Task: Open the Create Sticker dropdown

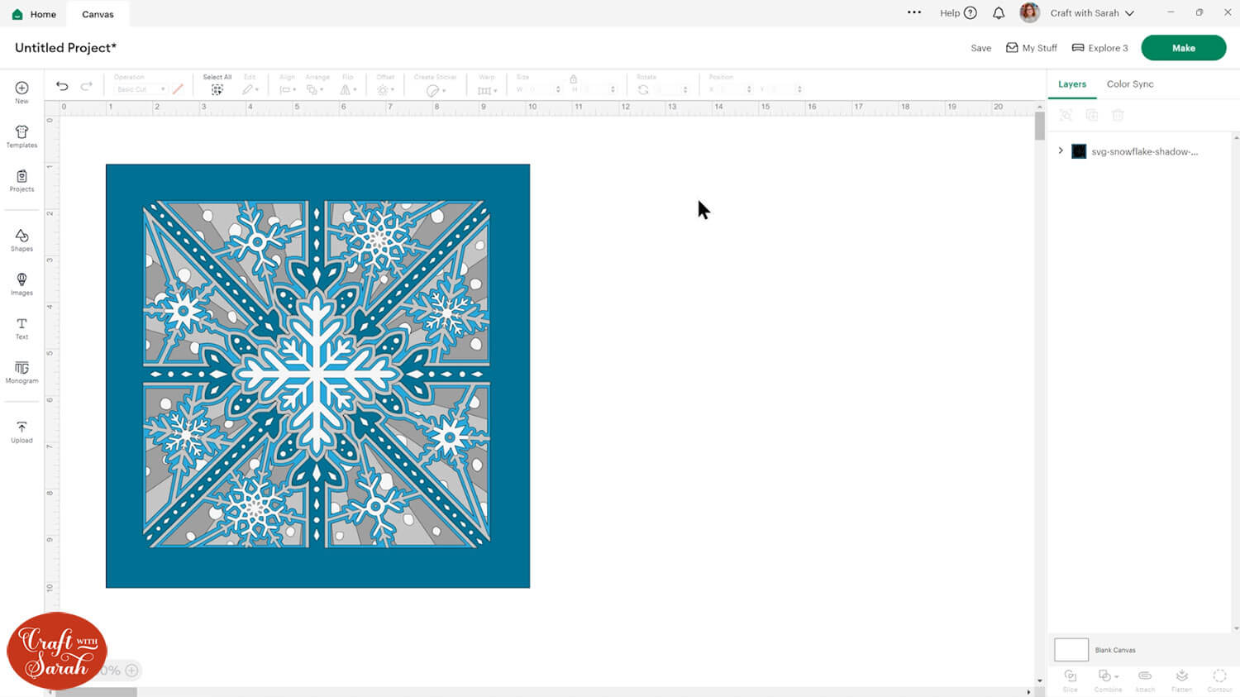Action: 436,90
